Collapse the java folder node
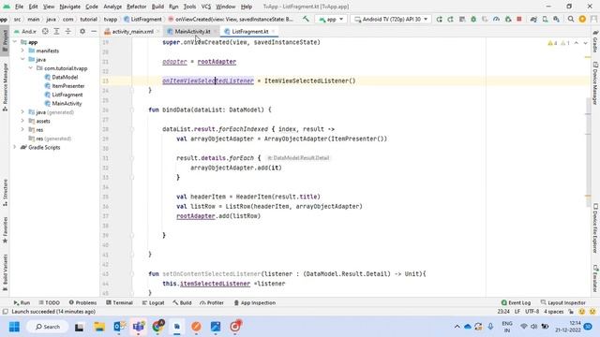The width and height of the screenshot is (600, 337). [22, 59]
